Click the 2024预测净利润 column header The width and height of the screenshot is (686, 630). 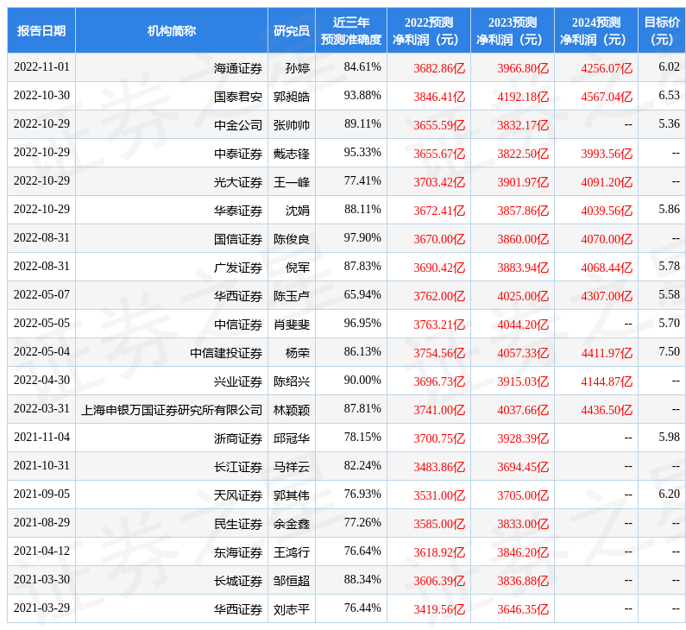pyautogui.click(x=596, y=30)
